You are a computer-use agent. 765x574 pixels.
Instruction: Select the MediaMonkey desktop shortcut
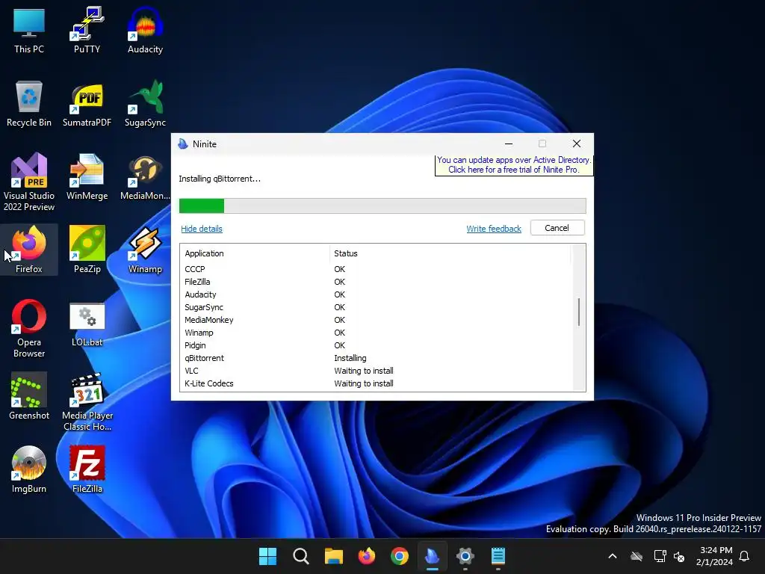(145, 177)
